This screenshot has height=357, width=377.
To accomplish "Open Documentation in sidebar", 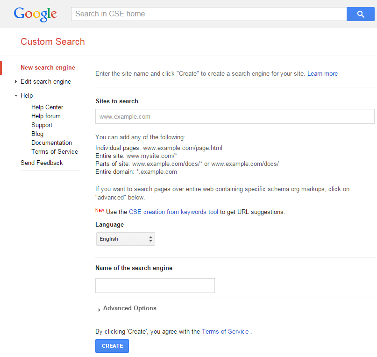I will coord(51,143).
